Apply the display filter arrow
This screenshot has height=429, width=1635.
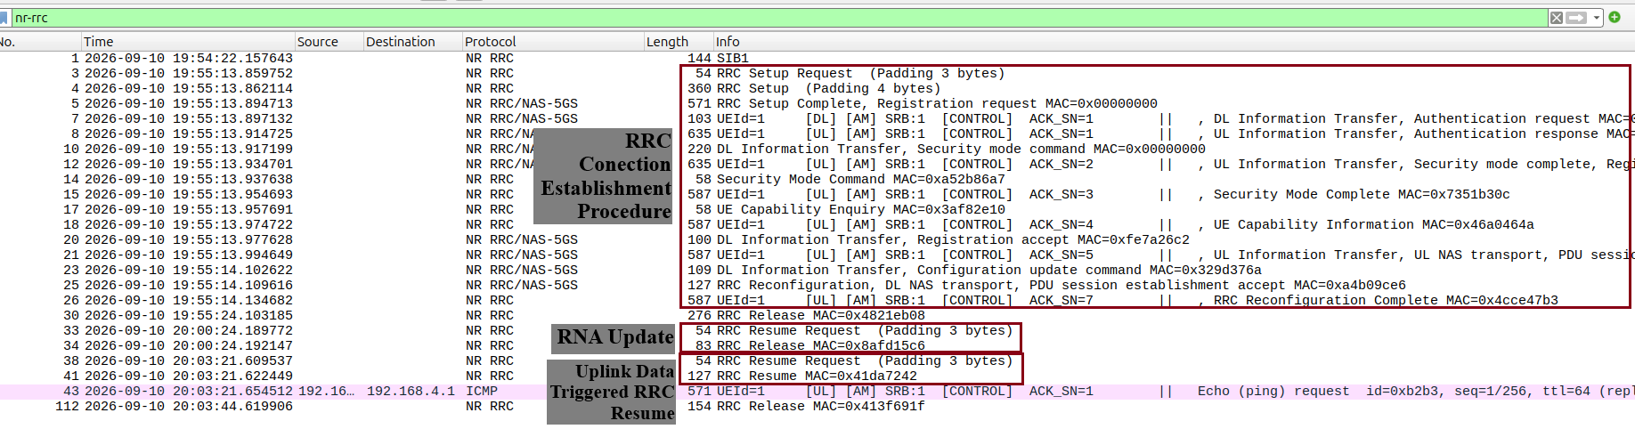tap(1576, 18)
